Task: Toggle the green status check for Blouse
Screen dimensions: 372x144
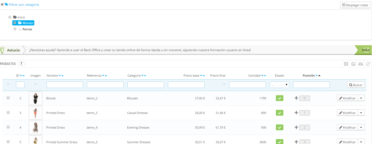Action: point(279,98)
